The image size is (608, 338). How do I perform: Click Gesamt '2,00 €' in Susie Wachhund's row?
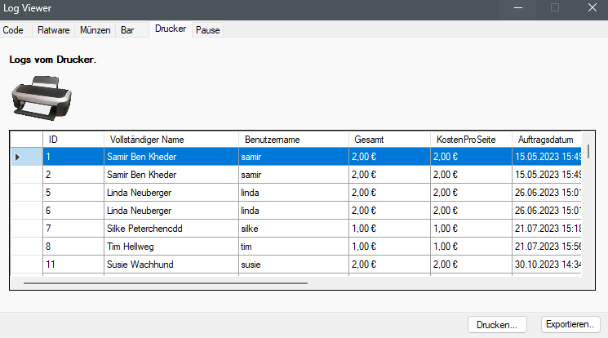tap(390, 265)
